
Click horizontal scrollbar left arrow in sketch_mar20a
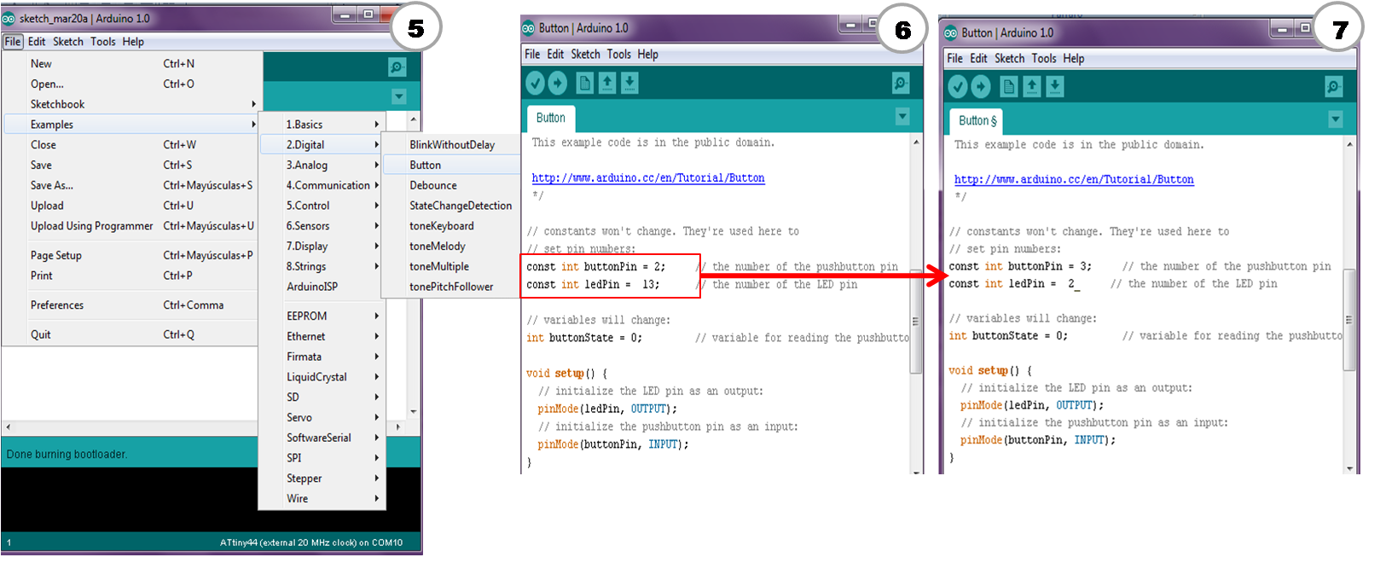pyautogui.click(x=9, y=427)
